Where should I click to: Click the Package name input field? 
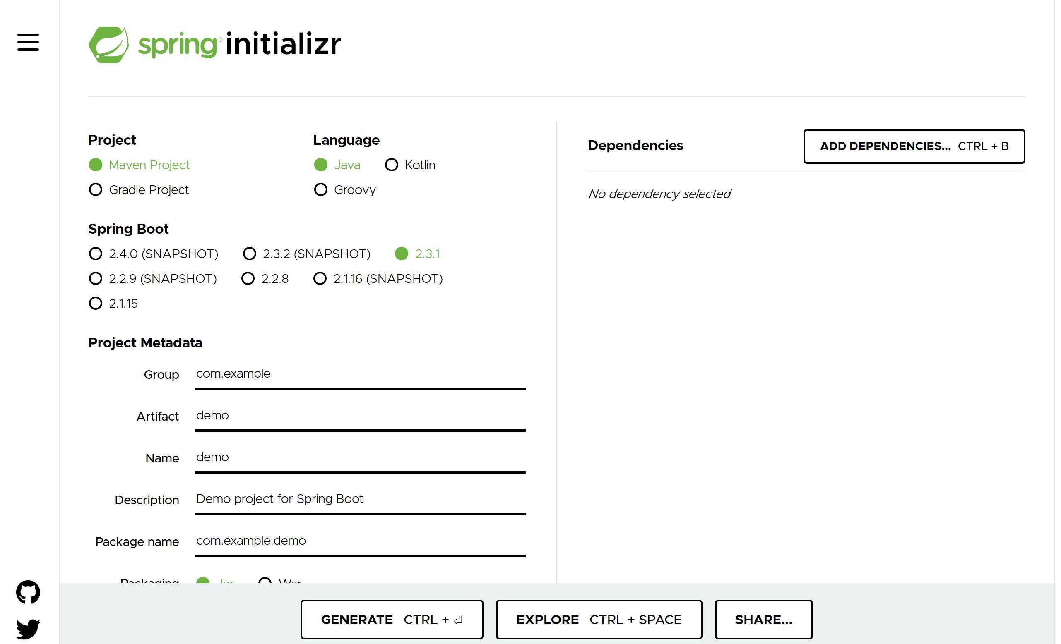[361, 541]
